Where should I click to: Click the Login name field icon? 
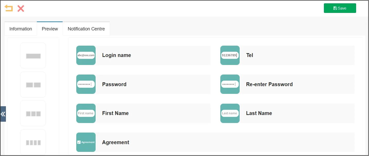coord(86,55)
